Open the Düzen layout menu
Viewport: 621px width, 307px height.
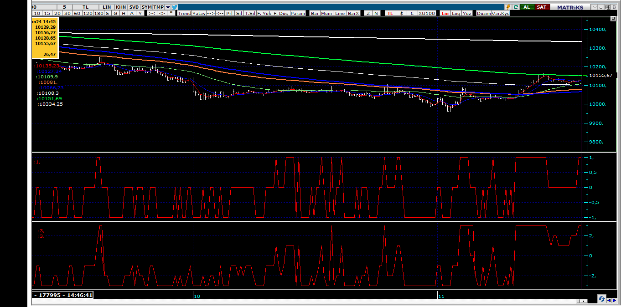(x=484, y=13)
